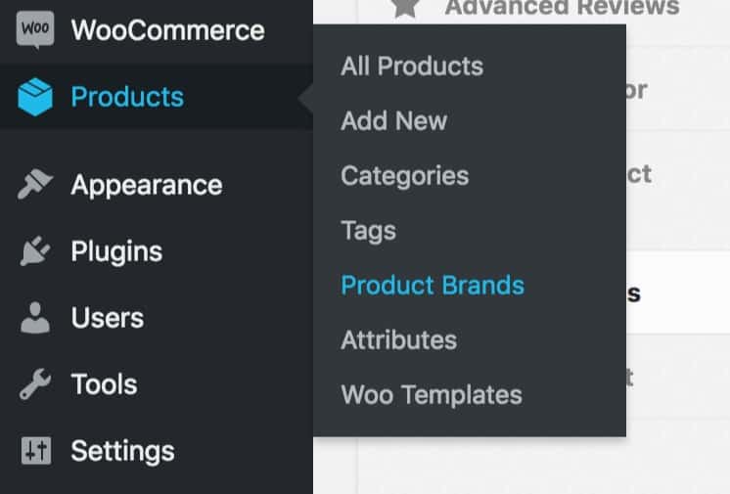Open product Categories submenu item

(x=404, y=176)
